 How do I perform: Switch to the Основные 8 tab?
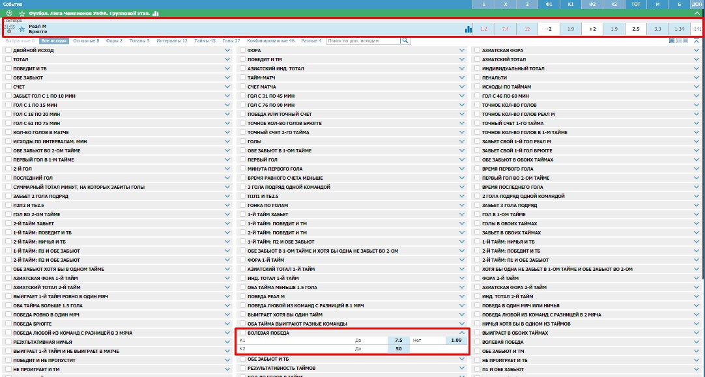86,40
